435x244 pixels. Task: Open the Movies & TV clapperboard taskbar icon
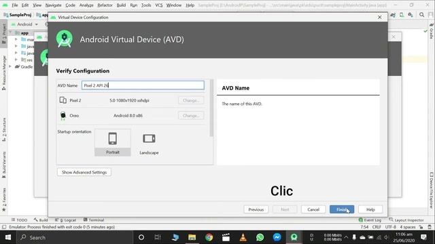click(226, 237)
